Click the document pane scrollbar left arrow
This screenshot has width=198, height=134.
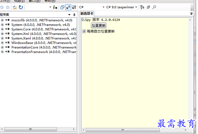[x=83, y=130]
